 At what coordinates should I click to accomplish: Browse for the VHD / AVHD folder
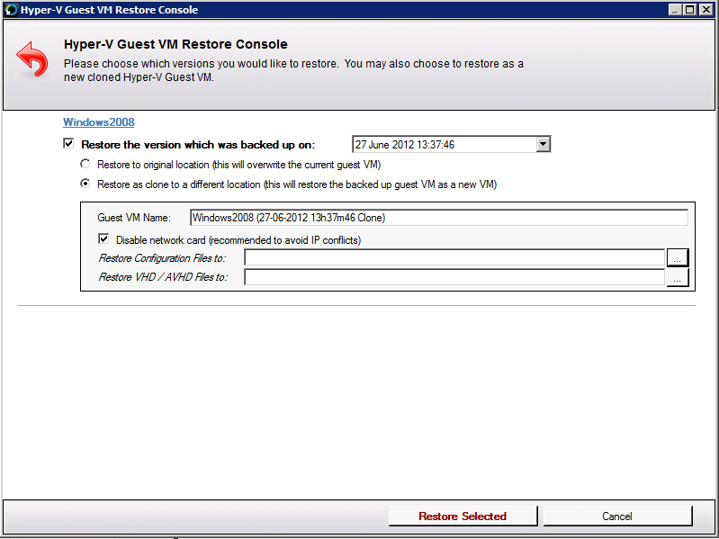tap(678, 277)
